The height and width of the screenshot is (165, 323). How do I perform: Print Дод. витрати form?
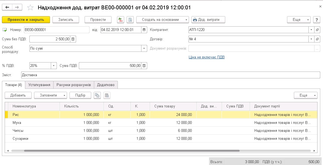[208, 20]
